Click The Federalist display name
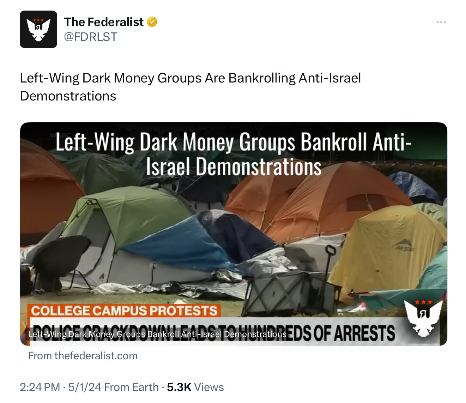The image size is (466, 403). point(104,22)
